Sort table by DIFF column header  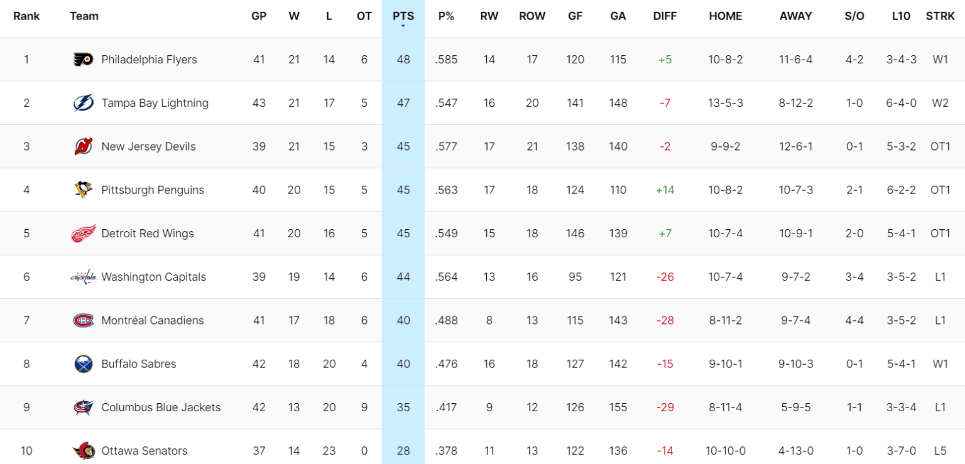click(x=665, y=16)
